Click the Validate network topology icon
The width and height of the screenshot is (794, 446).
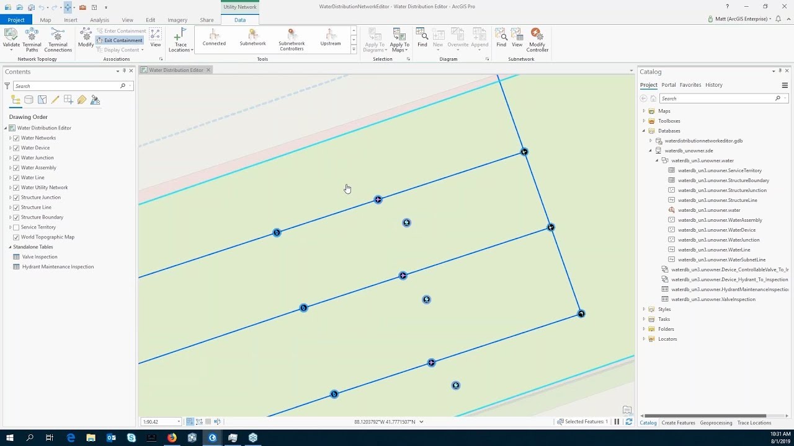click(x=11, y=40)
